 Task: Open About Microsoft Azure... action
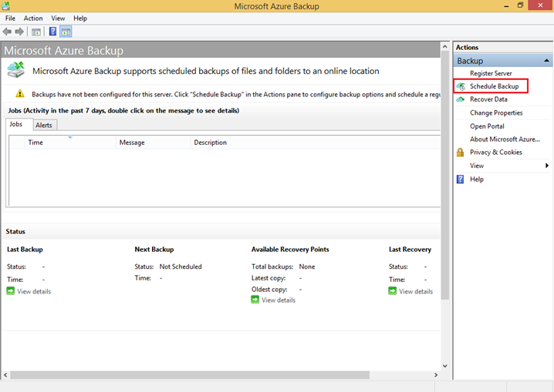coord(505,139)
